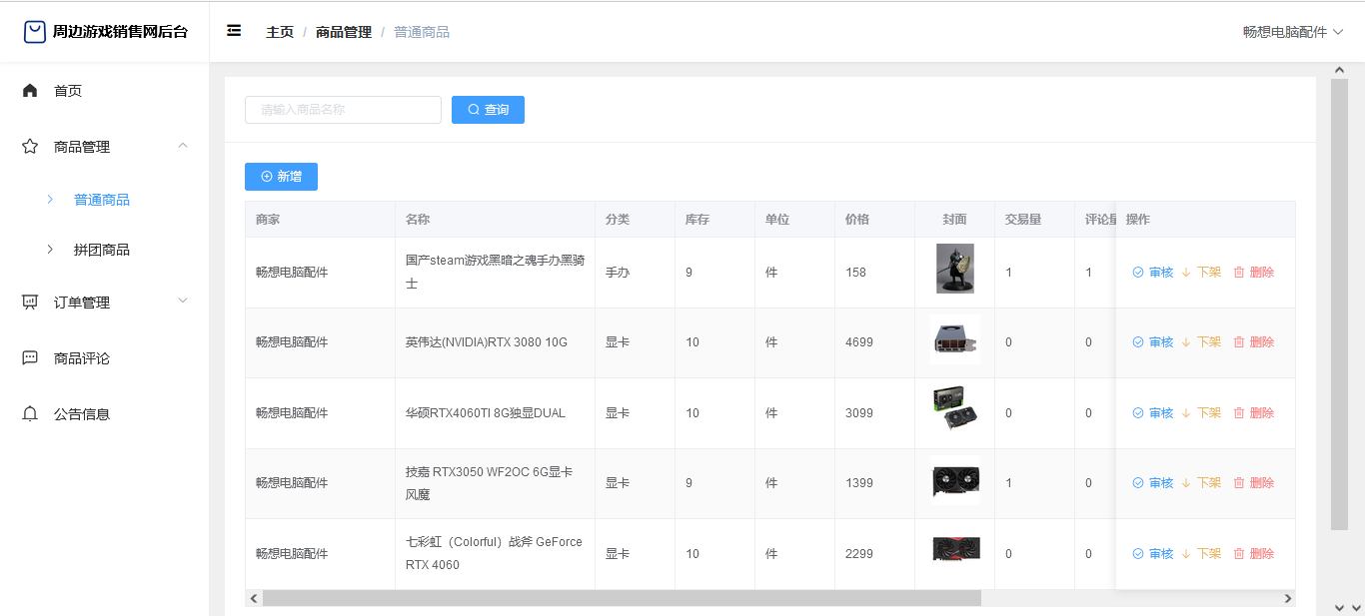Image resolution: width=1365 pixels, height=616 pixels.
Task: Expand the 订单管理 submenu arrow
Action: pos(182,301)
